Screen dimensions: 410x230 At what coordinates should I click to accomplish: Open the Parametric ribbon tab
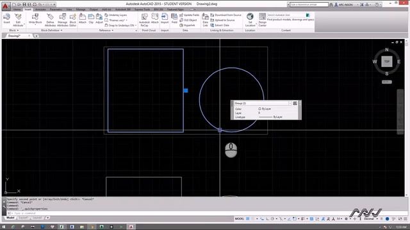click(56, 10)
